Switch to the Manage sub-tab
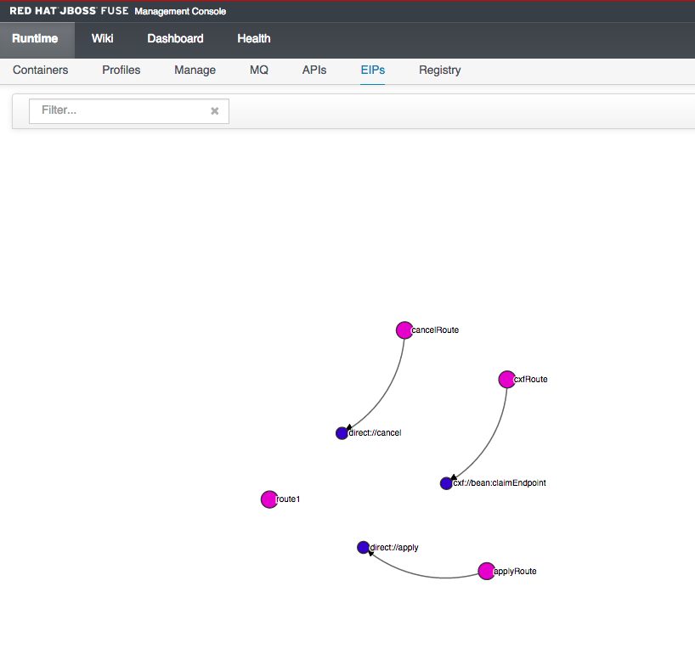 [195, 70]
